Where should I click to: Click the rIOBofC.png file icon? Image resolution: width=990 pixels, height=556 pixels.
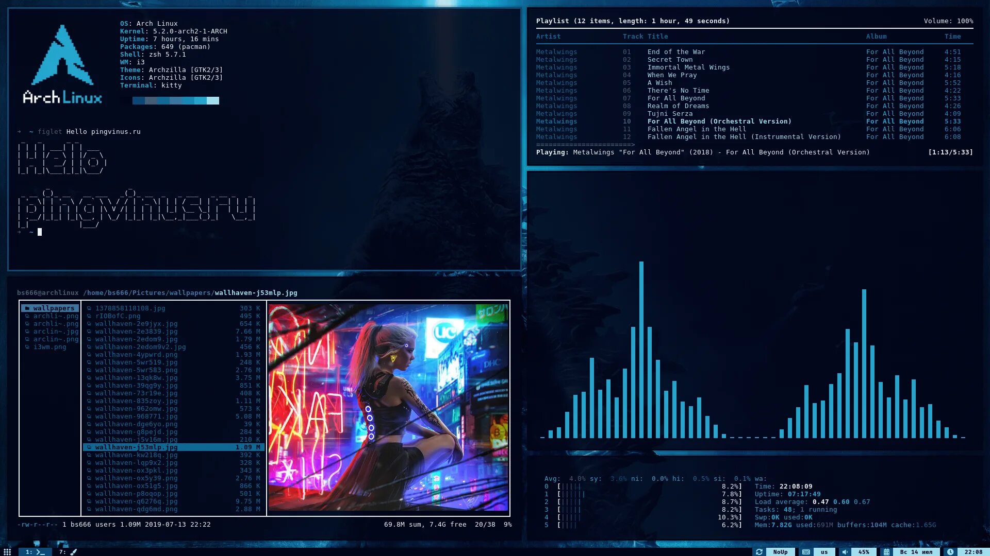pos(89,316)
